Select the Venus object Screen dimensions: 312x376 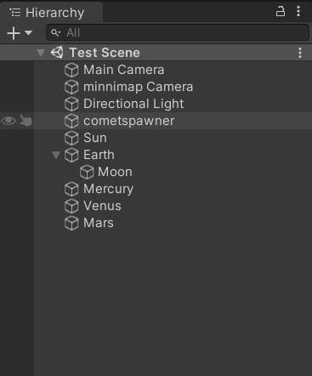coord(102,206)
